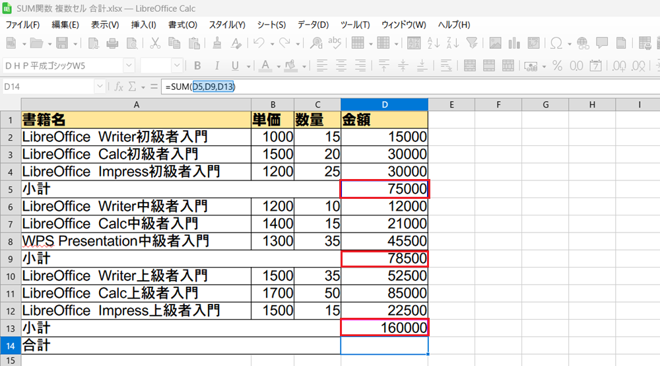This screenshot has width=660, height=366.
Task: Run spelling check abc icon
Action: pyautogui.click(x=335, y=43)
